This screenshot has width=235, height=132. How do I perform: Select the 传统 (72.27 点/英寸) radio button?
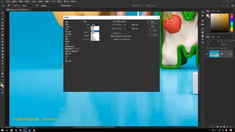pos(112,39)
